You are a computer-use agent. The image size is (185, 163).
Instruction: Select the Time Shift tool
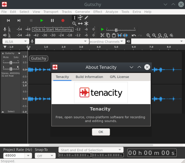80,24
